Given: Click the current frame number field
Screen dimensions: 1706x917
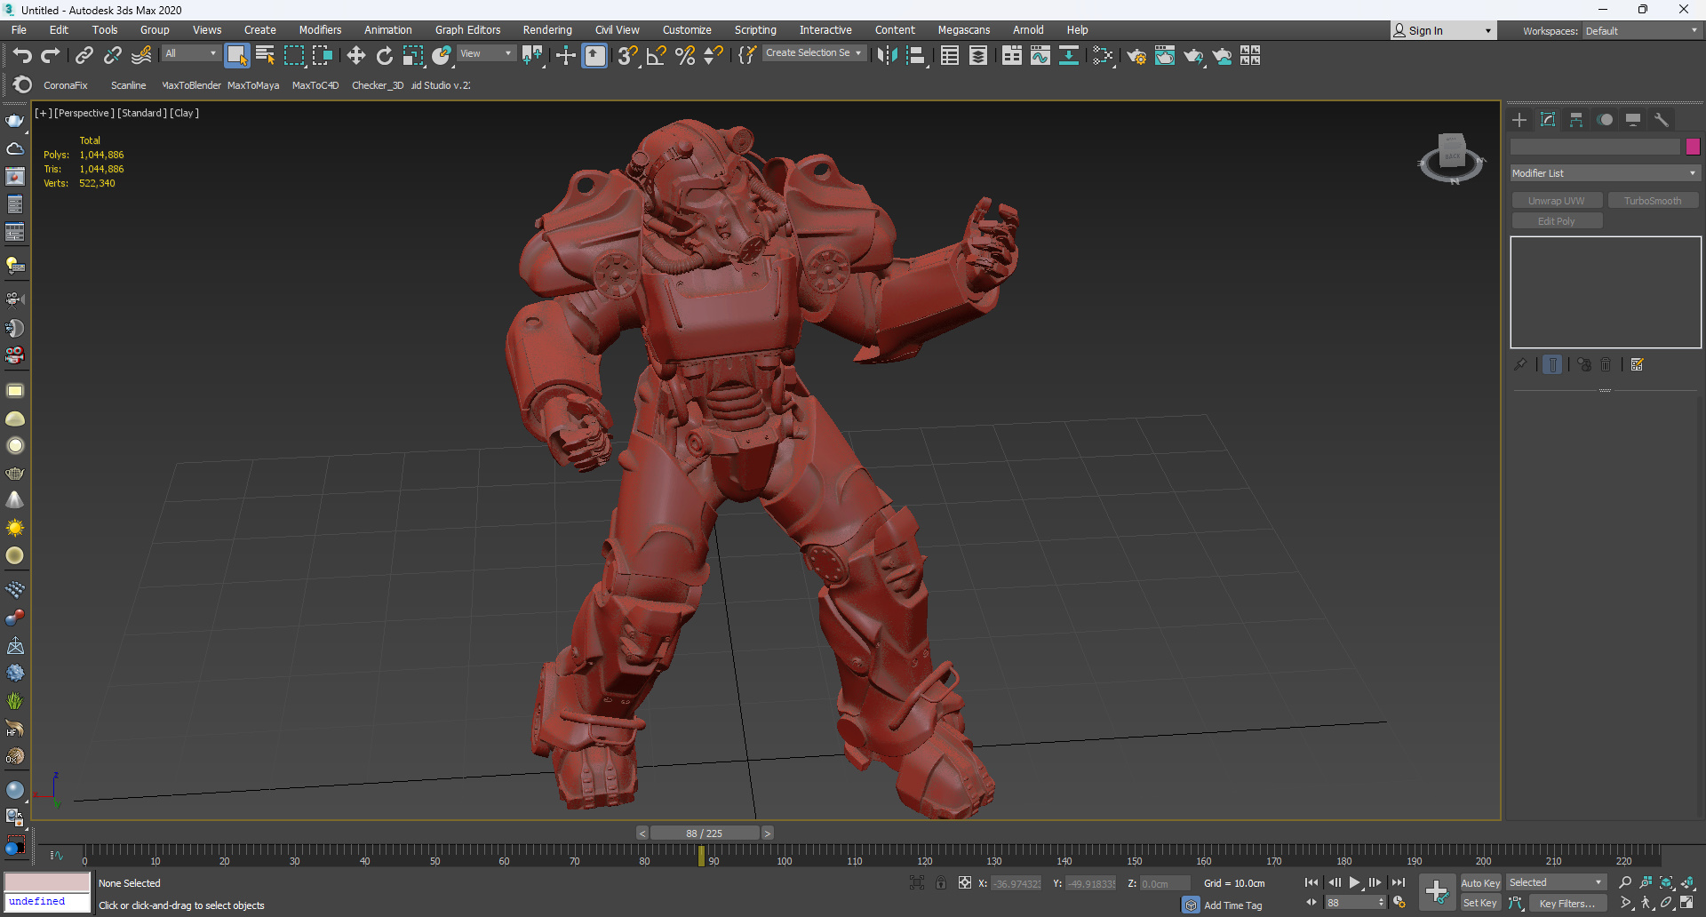Looking at the screenshot, I should coord(1351,903).
